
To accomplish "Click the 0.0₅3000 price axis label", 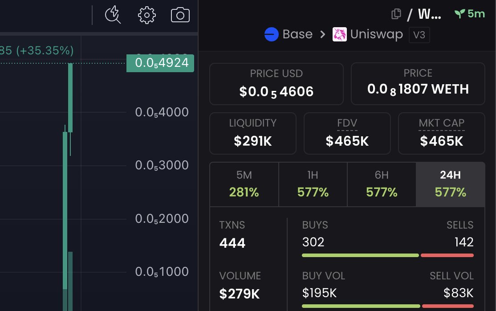I will tap(162, 165).
